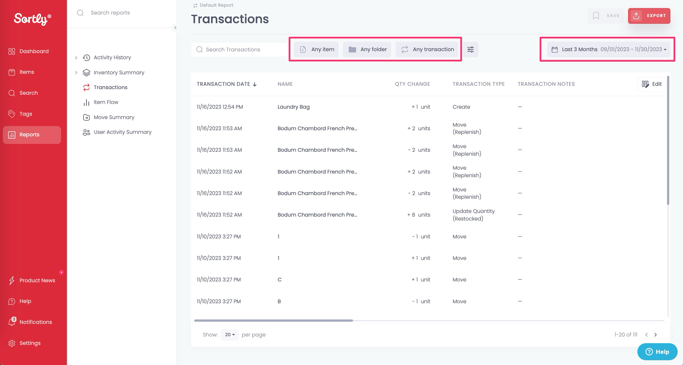Select the Item Flow report

(x=106, y=102)
